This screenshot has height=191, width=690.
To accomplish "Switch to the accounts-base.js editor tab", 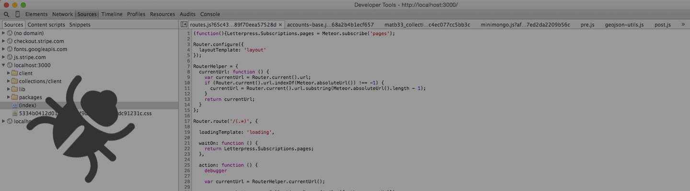I will coord(330,25).
